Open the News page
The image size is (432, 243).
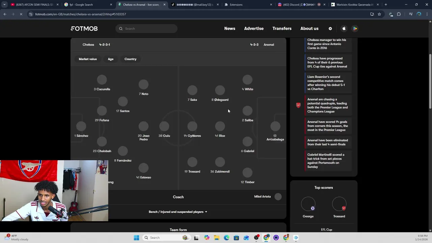pyautogui.click(x=230, y=29)
